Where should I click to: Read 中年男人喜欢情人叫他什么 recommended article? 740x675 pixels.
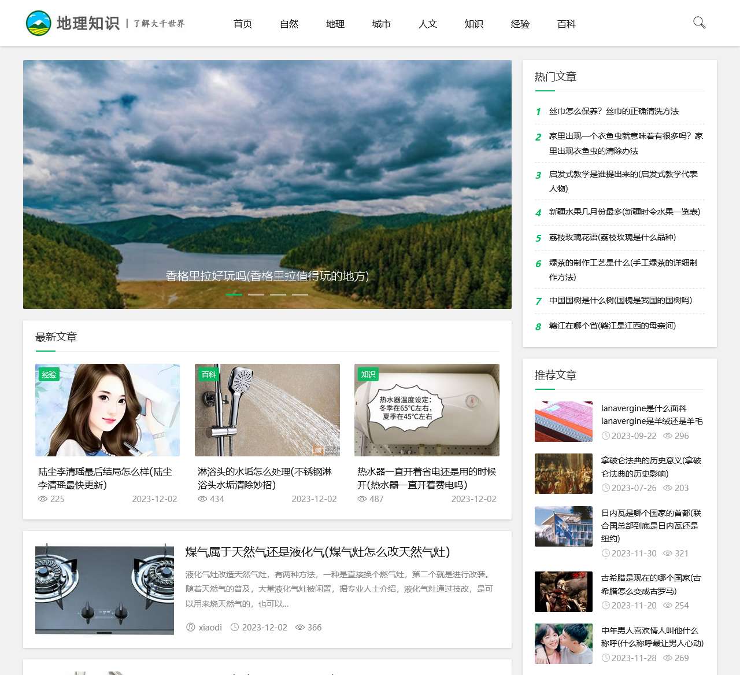pos(652,637)
